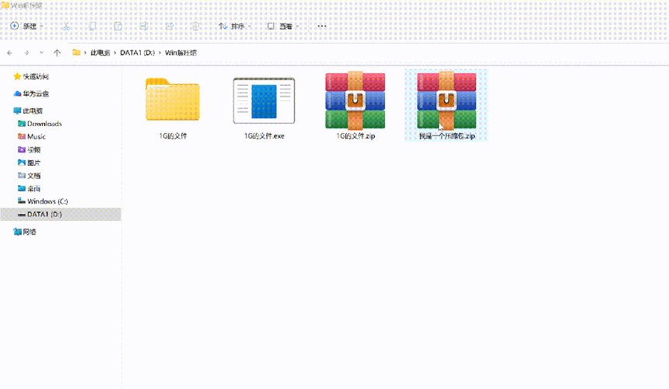The width and height of the screenshot is (669, 389).
Task: Click the Cut scissors icon
Action: pyautogui.click(x=65, y=26)
